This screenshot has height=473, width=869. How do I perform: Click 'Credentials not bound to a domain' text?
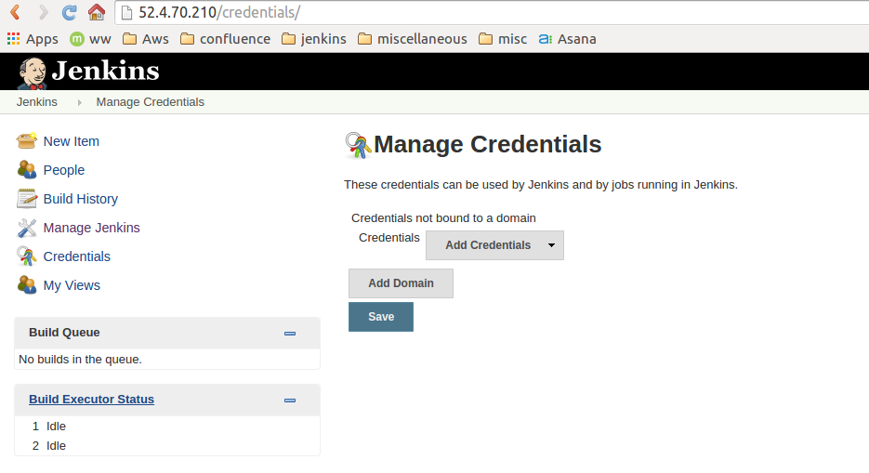443,218
